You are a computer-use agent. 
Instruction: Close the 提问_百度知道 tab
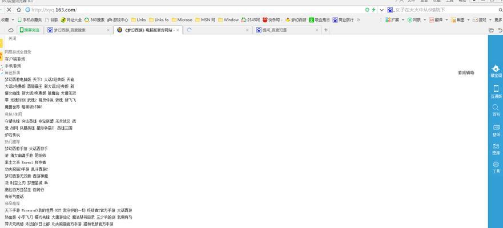[x=317, y=30]
